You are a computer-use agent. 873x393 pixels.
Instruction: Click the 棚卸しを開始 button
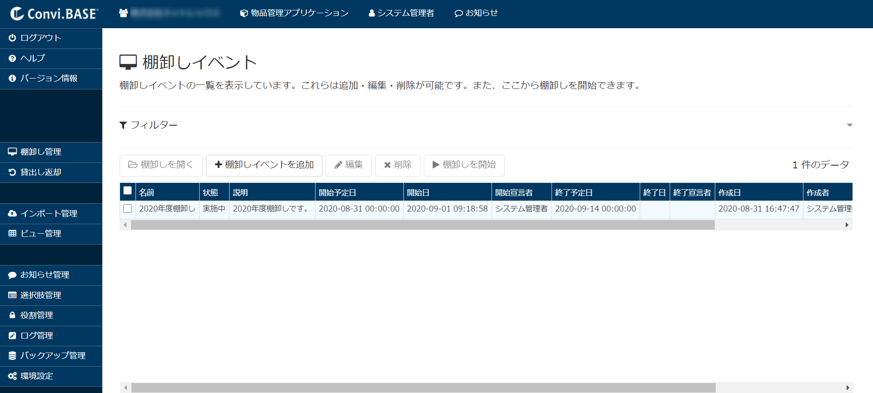coord(464,165)
